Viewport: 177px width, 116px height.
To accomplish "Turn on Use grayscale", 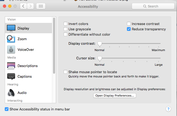I will [x=65, y=29].
